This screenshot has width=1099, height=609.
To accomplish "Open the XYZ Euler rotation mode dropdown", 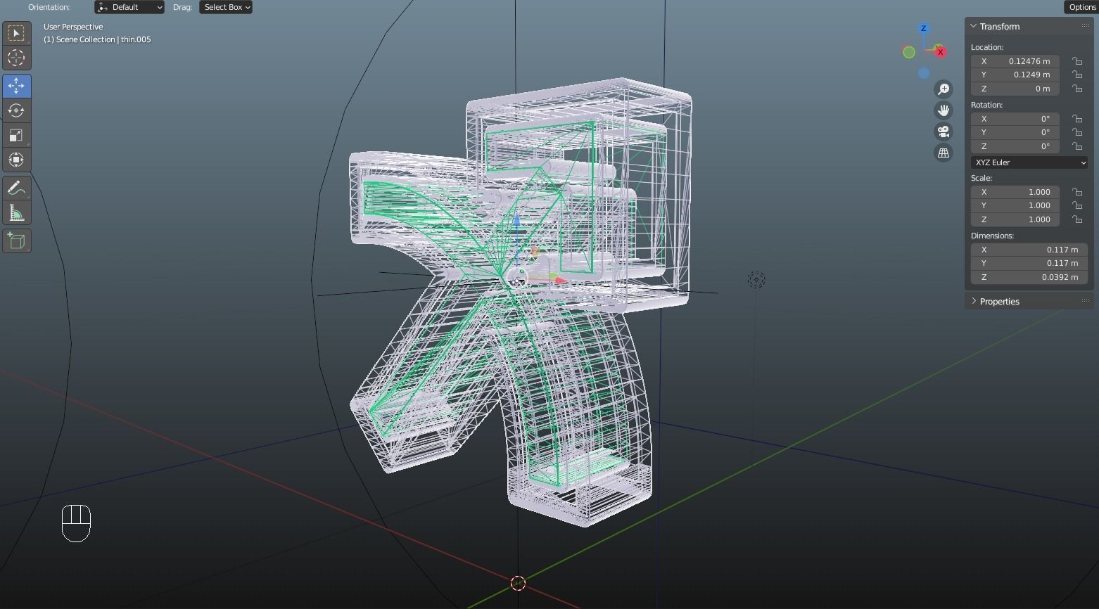I will (1029, 162).
